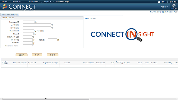
Task: Open the NavBar compass icon
Action: click(174, 6)
